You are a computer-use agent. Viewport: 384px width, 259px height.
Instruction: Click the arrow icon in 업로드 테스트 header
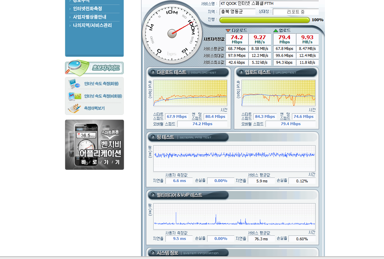(x=241, y=72)
